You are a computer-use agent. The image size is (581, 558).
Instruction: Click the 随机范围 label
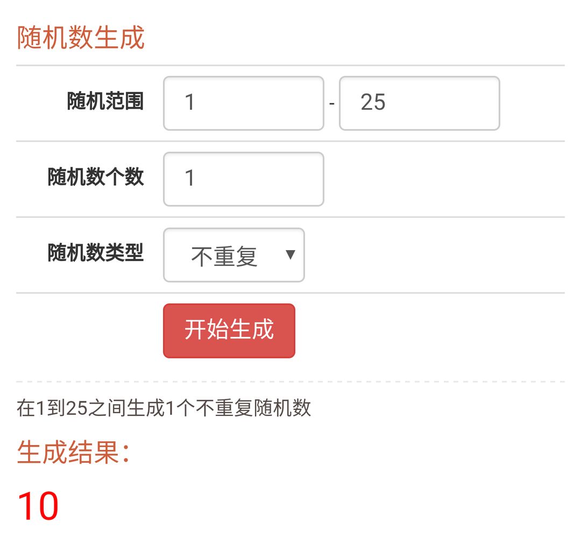(105, 101)
